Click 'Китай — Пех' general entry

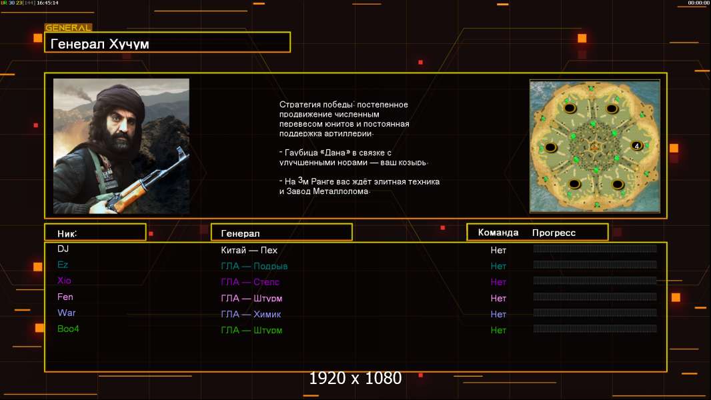pyautogui.click(x=249, y=250)
